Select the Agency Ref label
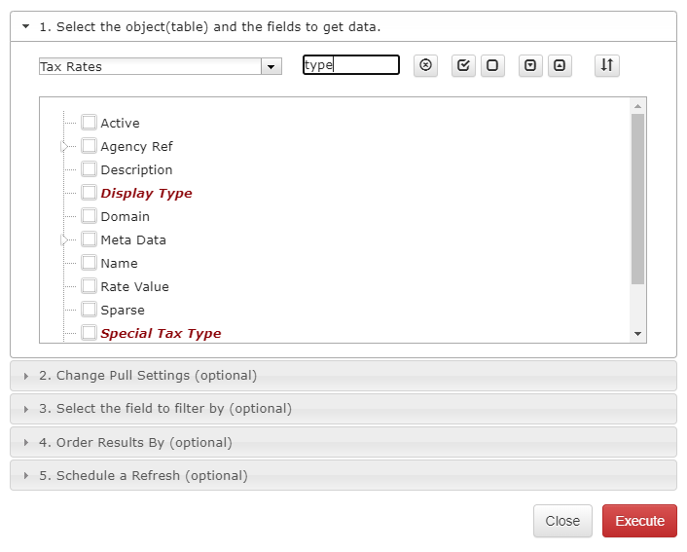 tap(136, 146)
